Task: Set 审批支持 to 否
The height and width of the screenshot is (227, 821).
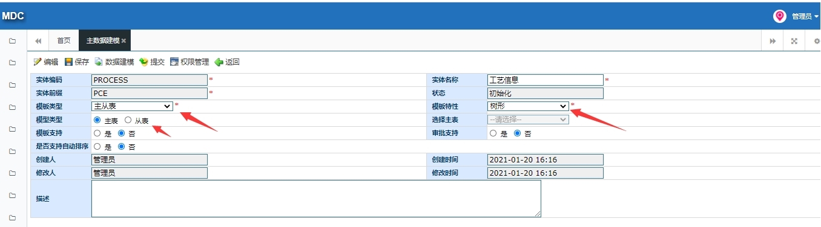Action: click(517, 133)
